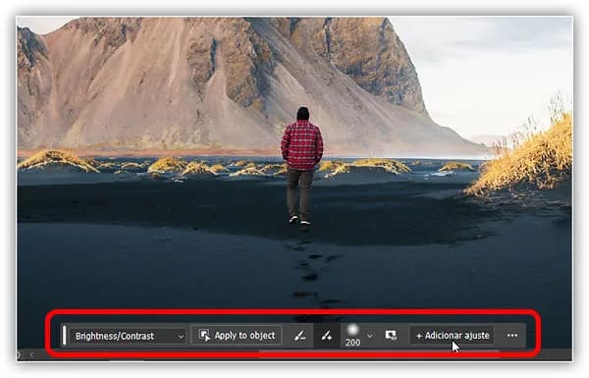The height and width of the screenshot is (378, 589).
Task: Click the horizontal scrollbar below the canvas
Action: (x=379, y=351)
